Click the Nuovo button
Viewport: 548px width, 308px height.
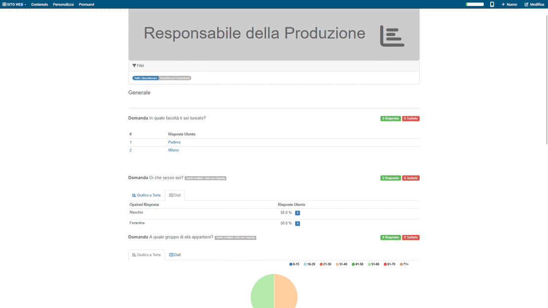coord(509,4)
